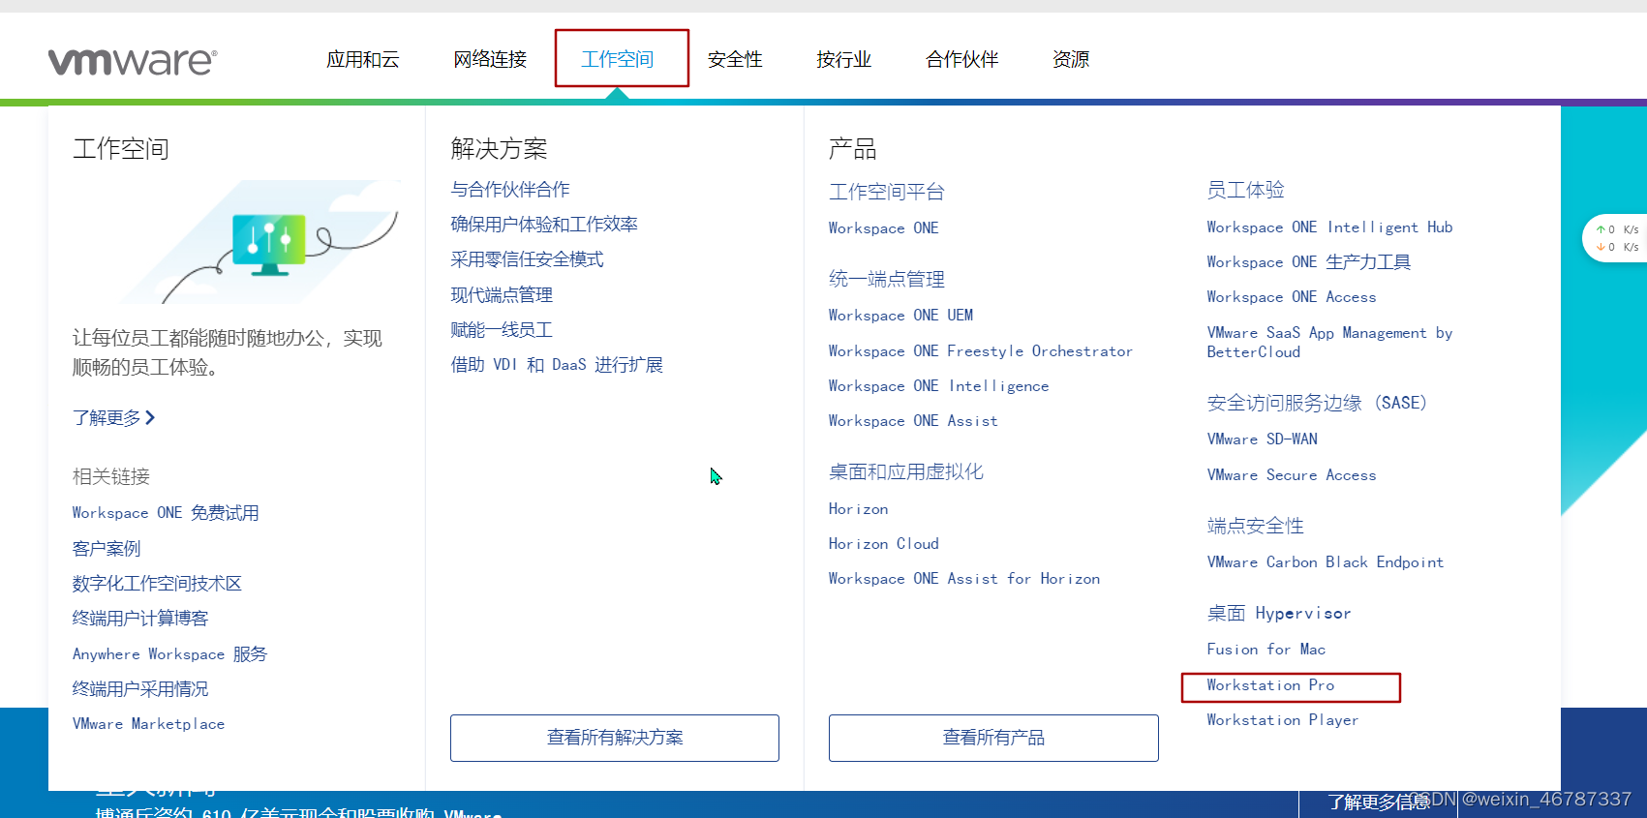Click the network speed monitor widget
The image size is (1647, 818).
pos(1616,238)
